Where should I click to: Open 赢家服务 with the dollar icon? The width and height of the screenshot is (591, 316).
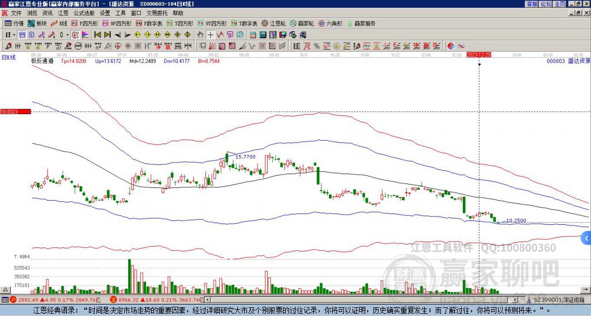[x=361, y=23]
